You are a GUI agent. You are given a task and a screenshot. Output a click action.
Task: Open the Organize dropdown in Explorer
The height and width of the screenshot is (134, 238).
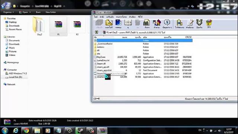click(x=9, y=12)
